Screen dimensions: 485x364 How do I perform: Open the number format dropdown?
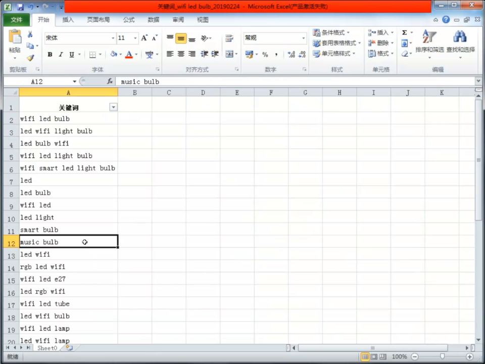[304, 38]
